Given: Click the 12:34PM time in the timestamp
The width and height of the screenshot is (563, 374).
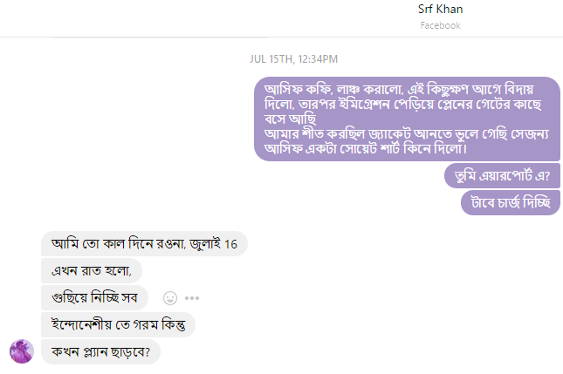Looking at the screenshot, I should click(318, 59).
